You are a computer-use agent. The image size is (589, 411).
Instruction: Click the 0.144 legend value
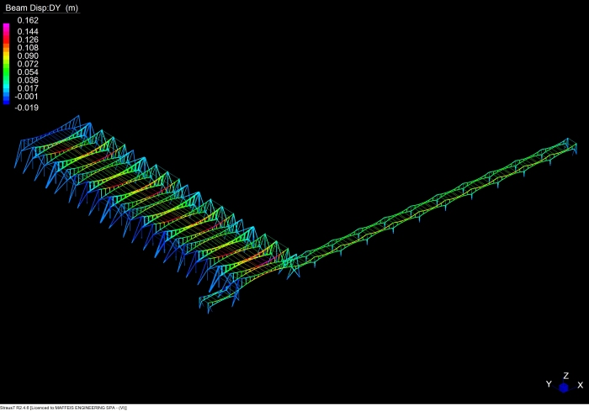(28, 31)
